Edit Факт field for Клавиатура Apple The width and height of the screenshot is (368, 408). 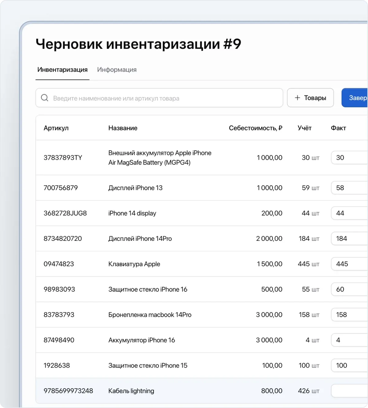pyautogui.click(x=350, y=264)
